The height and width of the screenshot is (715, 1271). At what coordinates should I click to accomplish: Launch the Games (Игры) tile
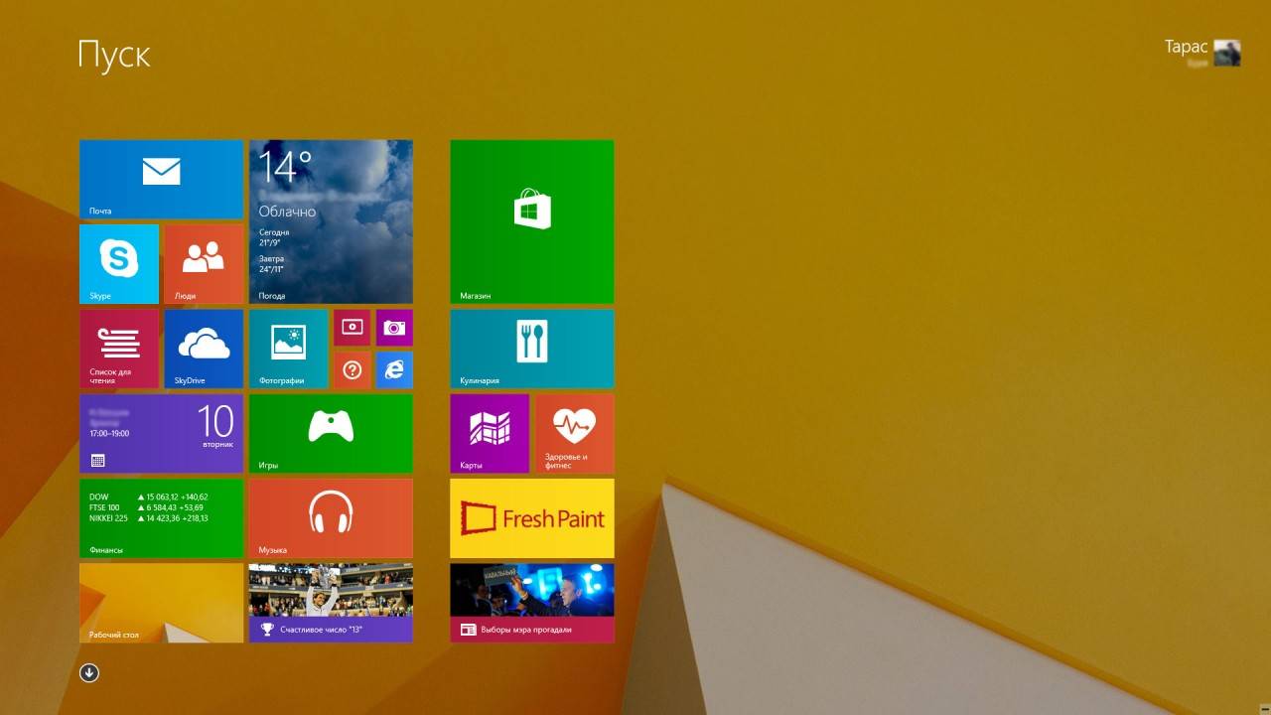pyautogui.click(x=331, y=433)
